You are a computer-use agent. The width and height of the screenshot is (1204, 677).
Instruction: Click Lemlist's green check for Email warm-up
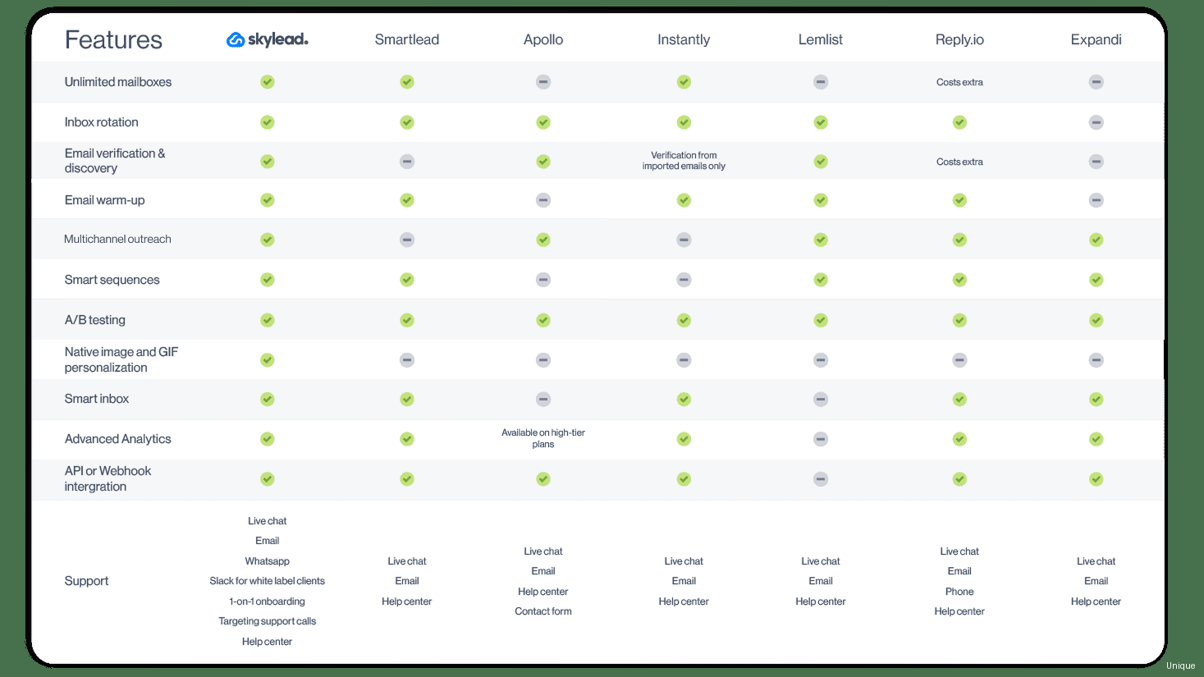click(821, 200)
